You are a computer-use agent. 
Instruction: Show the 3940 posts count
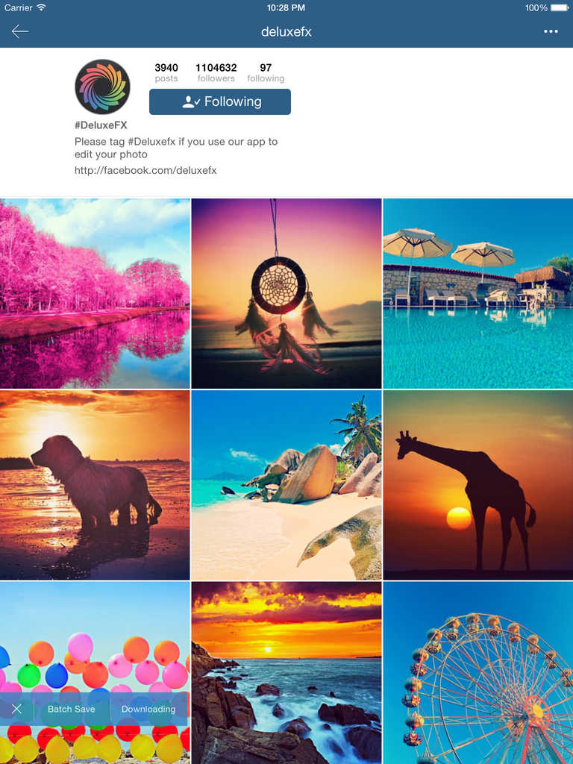(166, 72)
